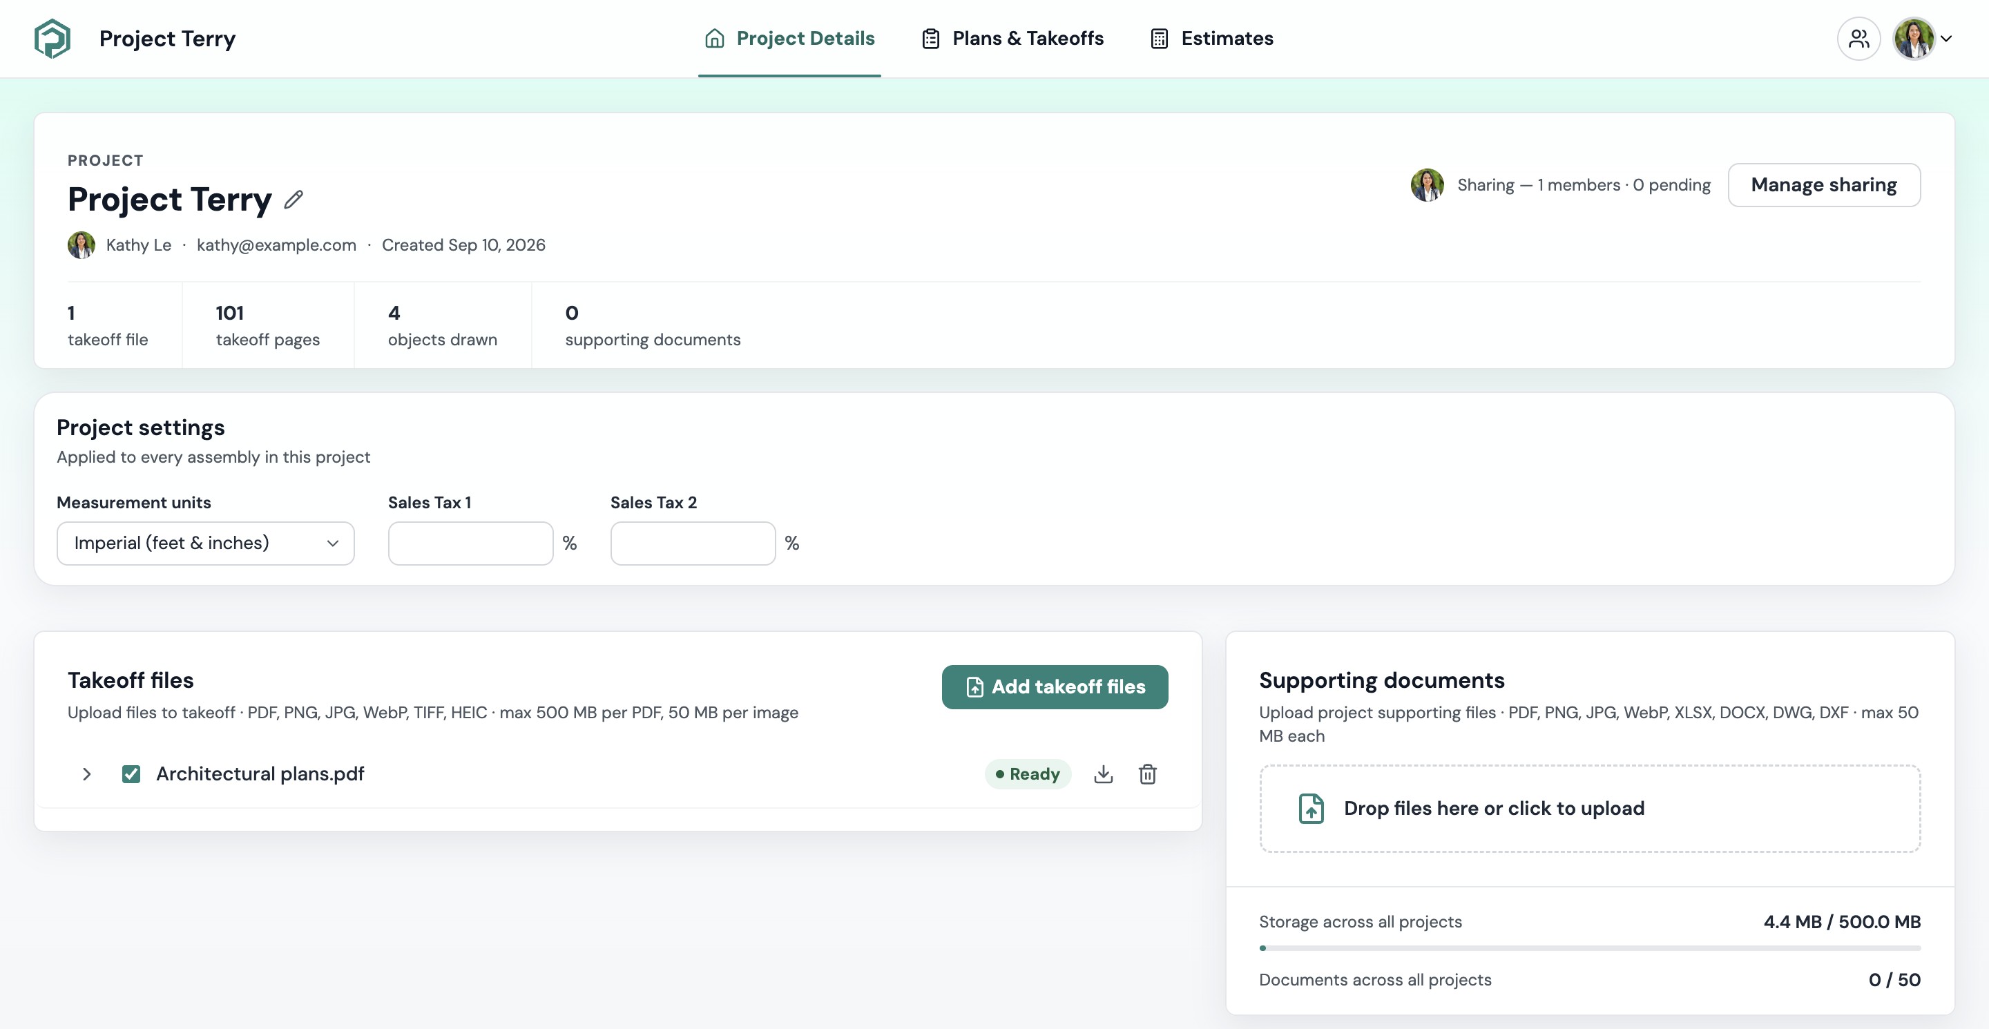Select the Architectural plans.pdf file name
1989x1029 pixels.
(x=260, y=774)
